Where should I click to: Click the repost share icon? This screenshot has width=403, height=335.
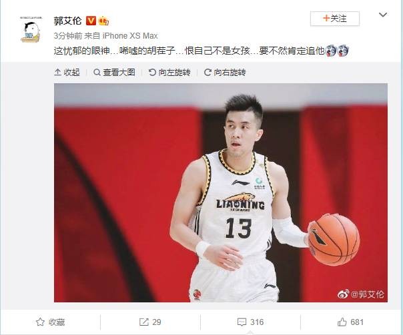pos(144,322)
